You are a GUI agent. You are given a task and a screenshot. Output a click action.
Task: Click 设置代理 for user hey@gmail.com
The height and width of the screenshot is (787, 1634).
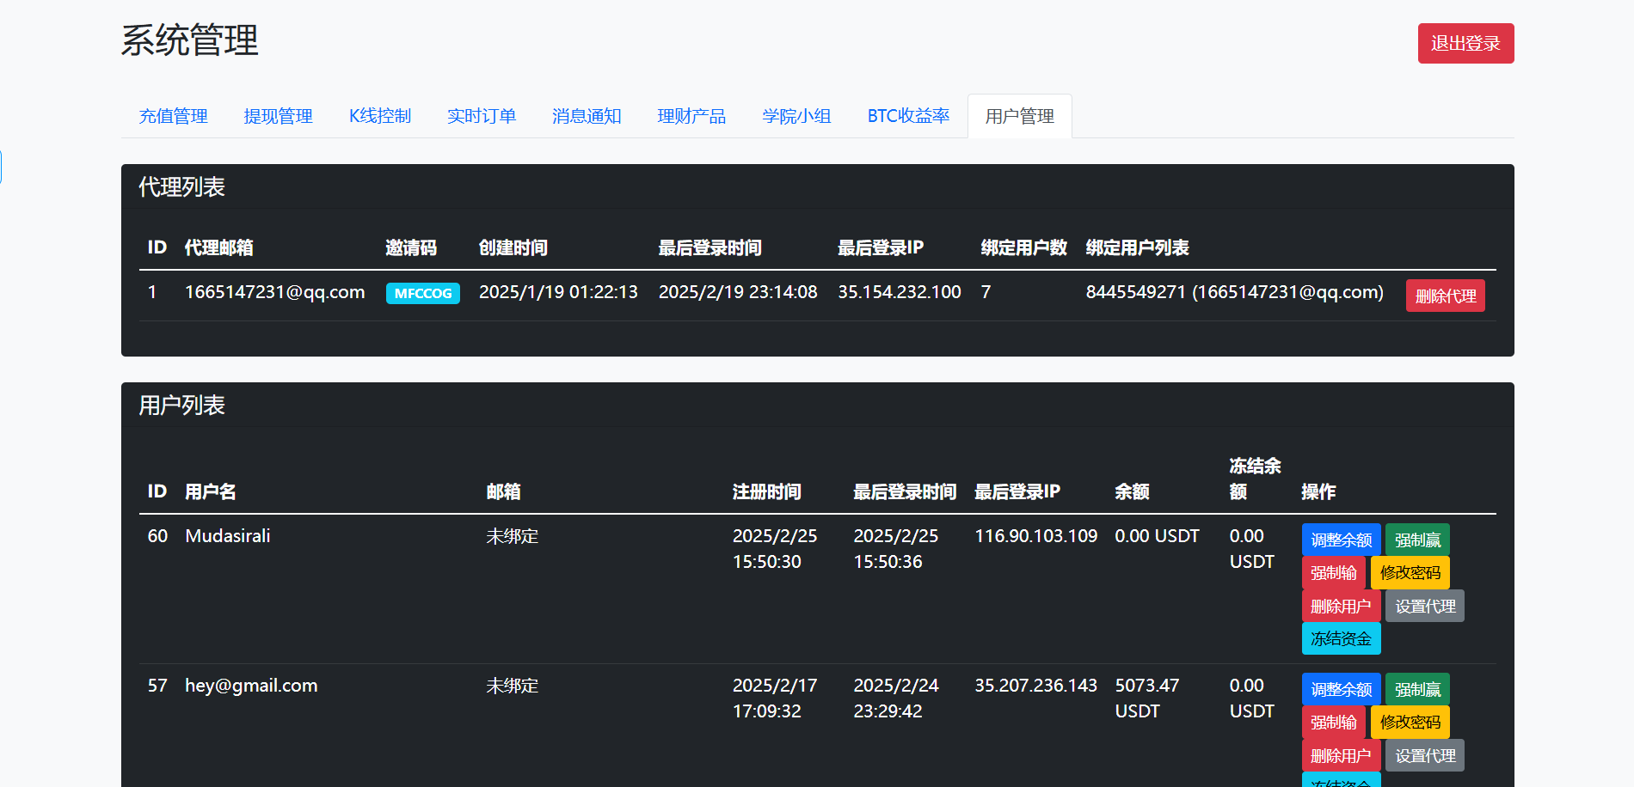pyautogui.click(x=1424, y=755)
